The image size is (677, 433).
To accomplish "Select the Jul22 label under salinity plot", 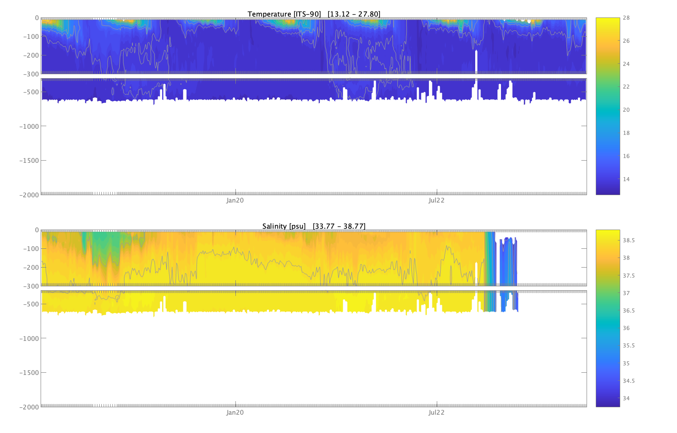I will pyautogui.click(x=436, y=412).
